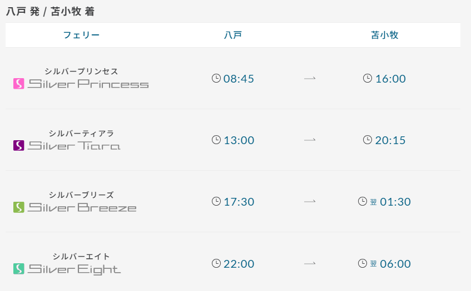
Task: Open the Silver Breeze wordmark link
Action: click(x=82, y=207)
